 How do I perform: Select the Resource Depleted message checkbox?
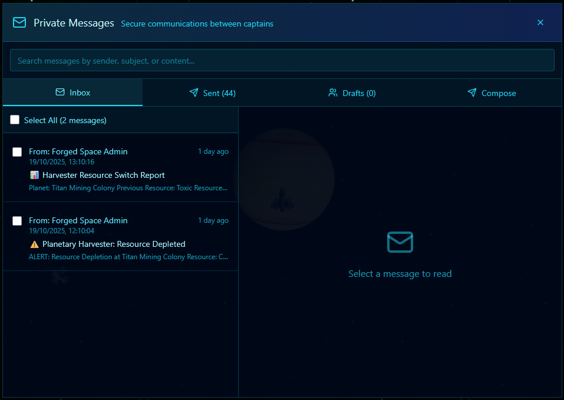coord(17,221)
